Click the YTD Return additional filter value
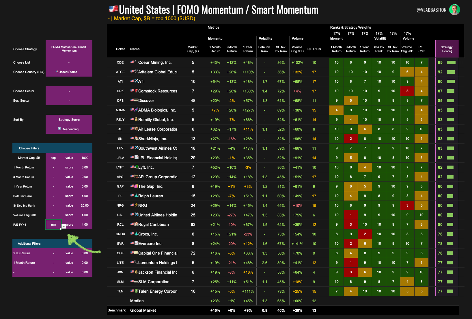This screenshot has width=472, height=319. pyautogui.click(x=85, y=253)
